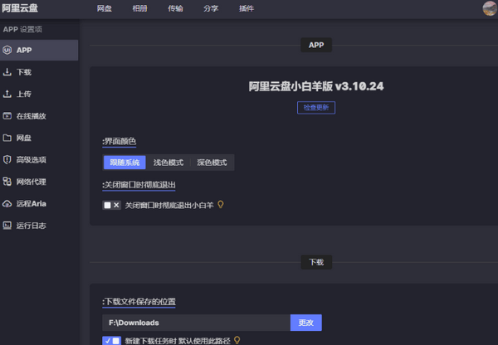Click the 界面颜色 section heading
Image resolution: width=498 pixels, height=345 pixels.
pyautogui.click(x=119, y=141)
